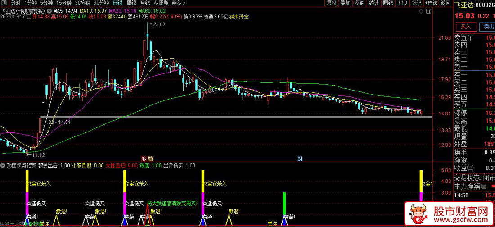Select the 5分钟 period tab
This screenshot has width=495, height=227.
(46, 3)
